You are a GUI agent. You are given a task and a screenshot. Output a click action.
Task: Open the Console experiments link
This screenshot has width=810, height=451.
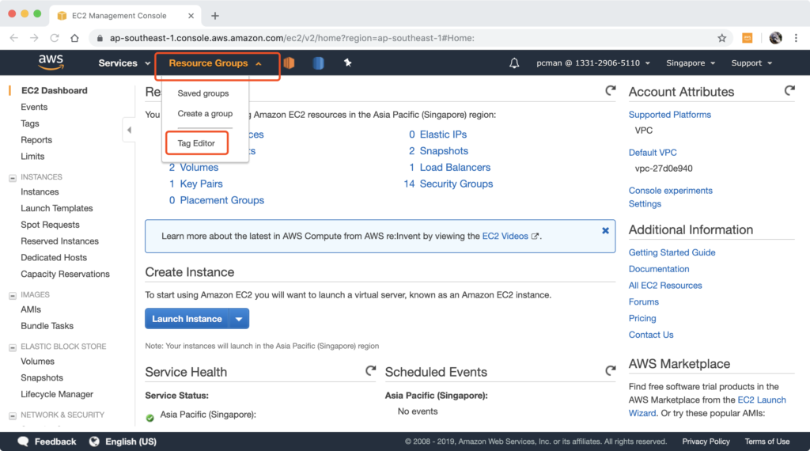[x=671, y=191]
